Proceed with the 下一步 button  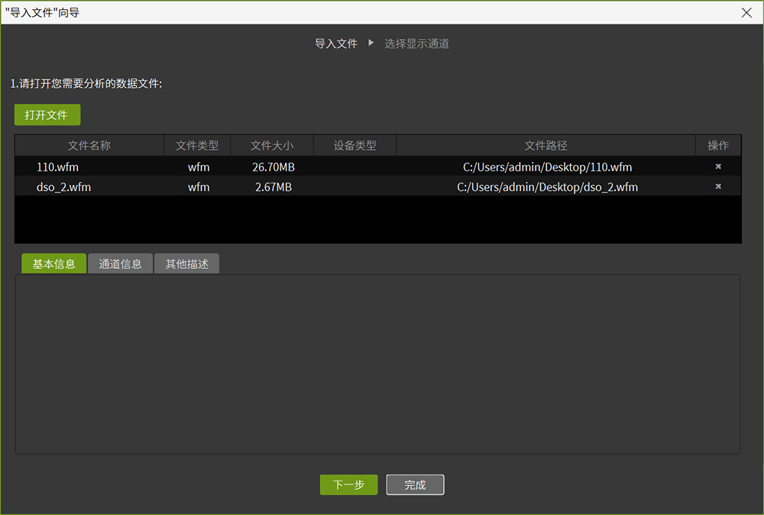click(348, 485)
